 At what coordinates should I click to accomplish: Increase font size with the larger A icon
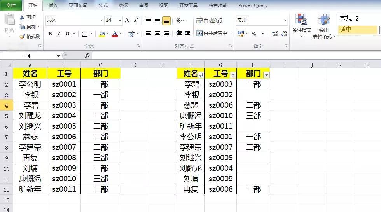pyautogui.click(x=128, y=20)
